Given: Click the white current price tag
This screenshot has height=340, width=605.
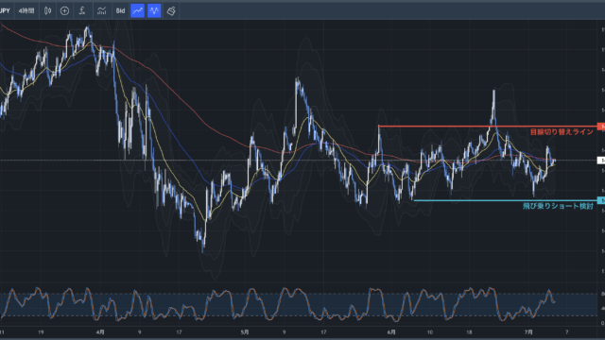Looking at the screenshot, I should (x=601, y=161).
